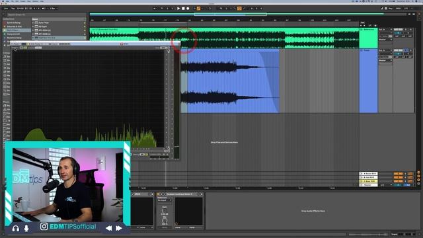Select API-550A browser entry

pos(44,30)
